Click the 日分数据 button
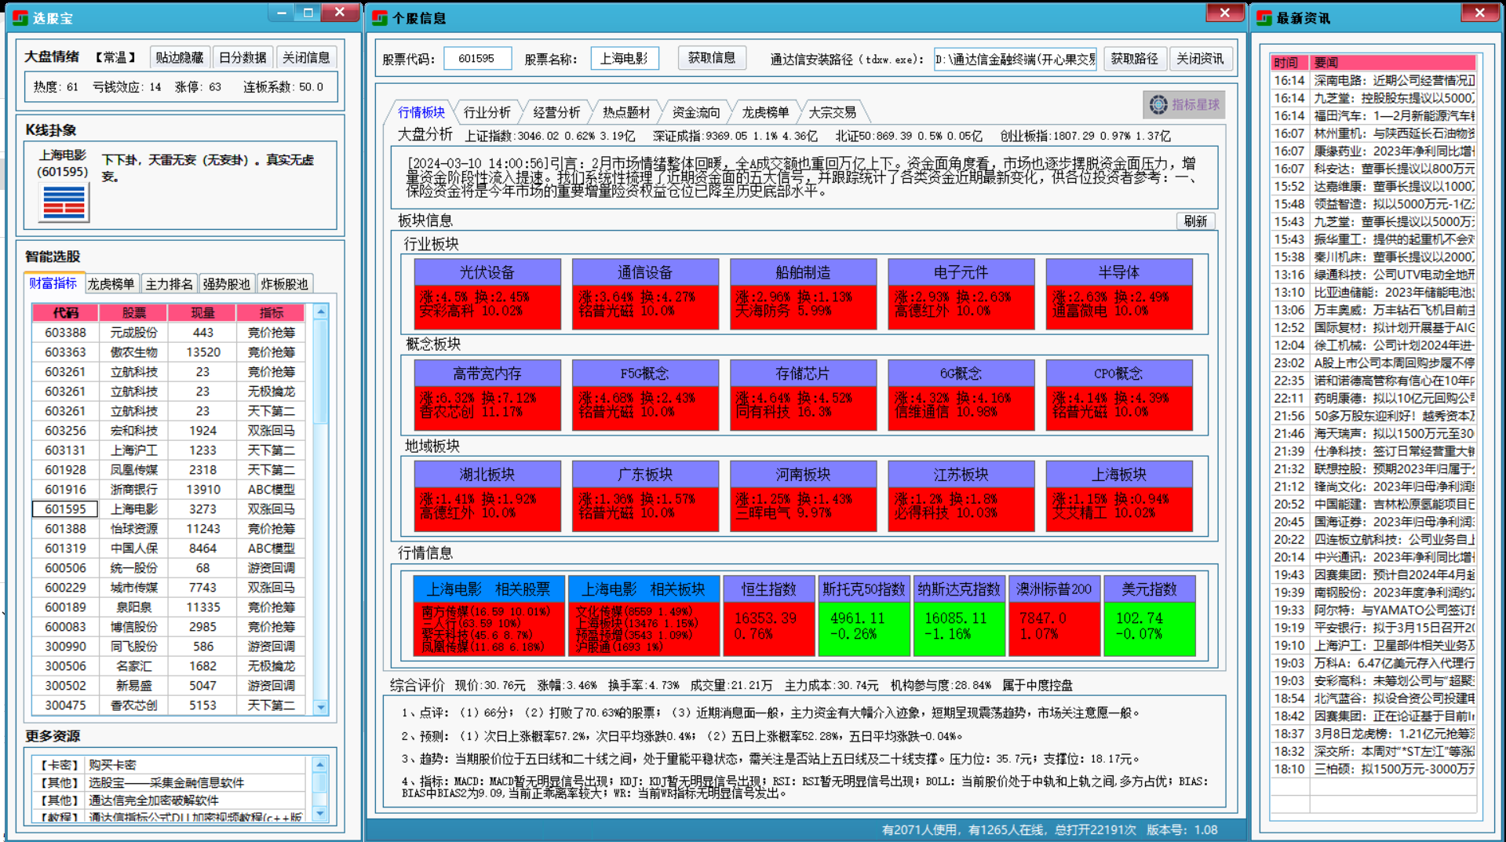 [242, 57]
